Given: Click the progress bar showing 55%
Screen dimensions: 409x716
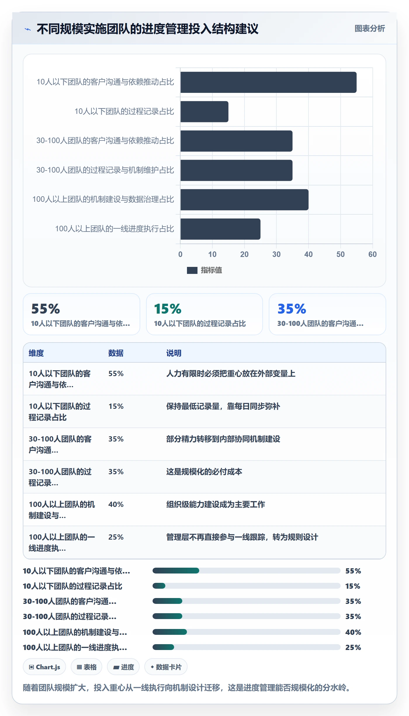Looking at the screenshot, I should (247, 571).
